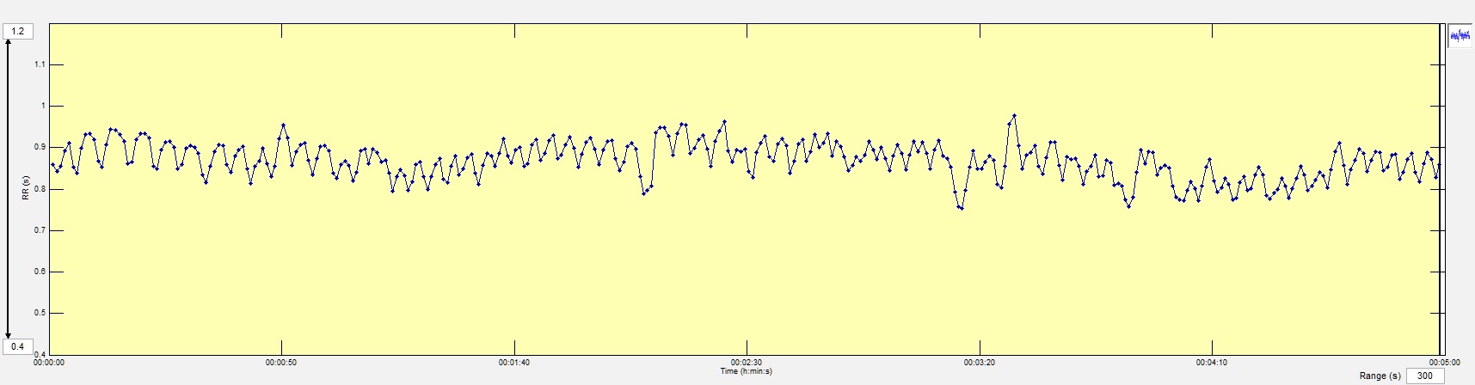Click the lower Y-axis limit field showing 0.4
The height and width of the screenshot is (385, 1475).
click(18, 346)
